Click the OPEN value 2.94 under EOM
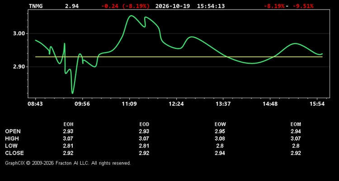The width and height of the screenshot is (339, 181). tap(296, 131)
